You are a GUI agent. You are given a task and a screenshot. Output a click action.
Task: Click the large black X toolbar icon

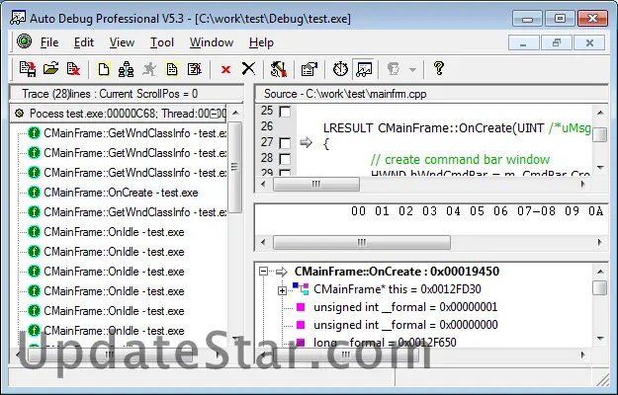248,69
